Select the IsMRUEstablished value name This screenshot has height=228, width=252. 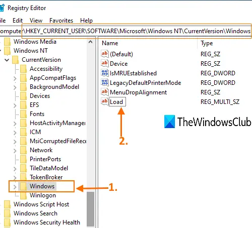coord(133,73)
